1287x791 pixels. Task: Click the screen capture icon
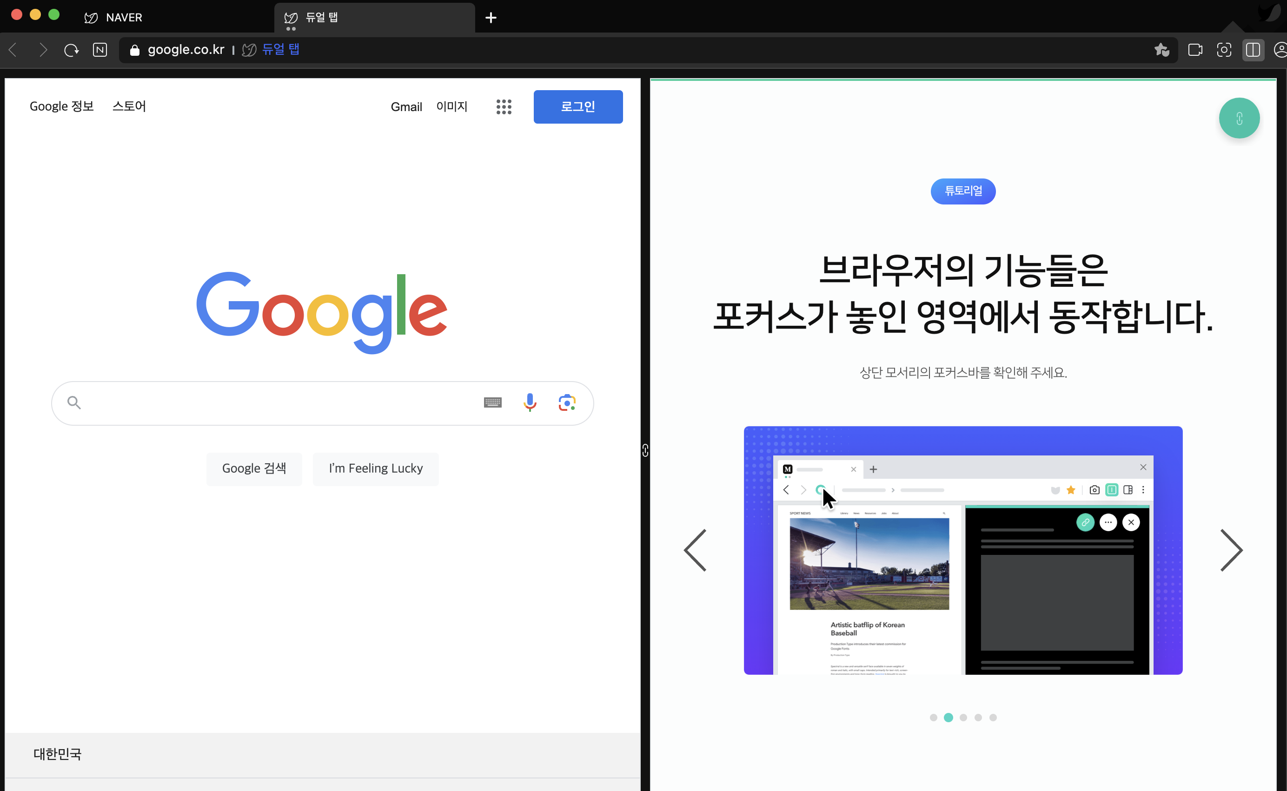coord(1224,50)
